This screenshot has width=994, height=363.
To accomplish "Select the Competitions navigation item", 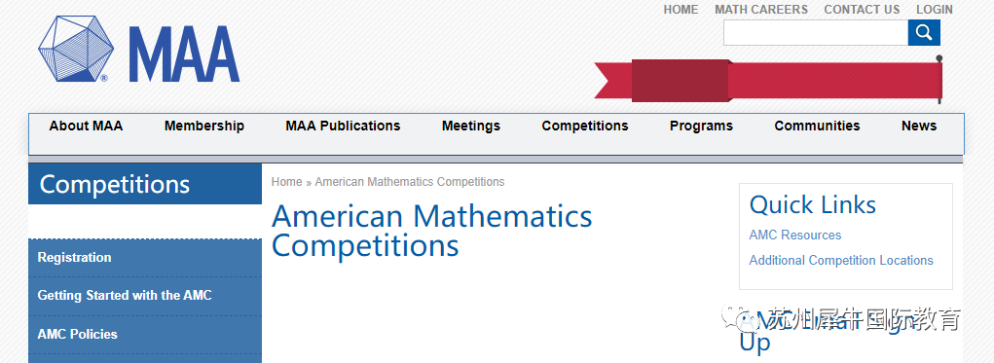I will [584, 127].
